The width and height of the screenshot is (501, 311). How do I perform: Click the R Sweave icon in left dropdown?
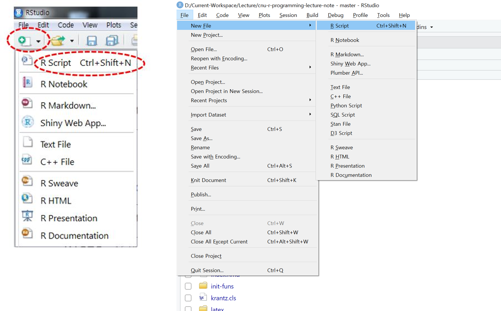(x=27, y=181)
